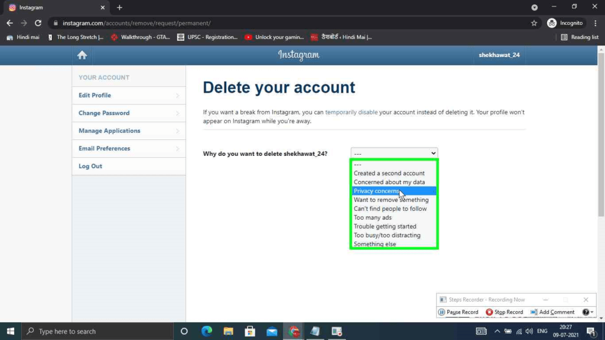Screen dimensions: 605x340
Task: Open Email Preferences in the sidebar
Action: point(128,148)
